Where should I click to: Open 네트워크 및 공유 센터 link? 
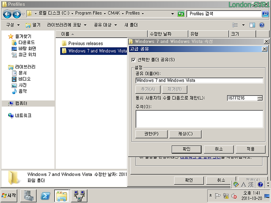[x=201, y=158]
